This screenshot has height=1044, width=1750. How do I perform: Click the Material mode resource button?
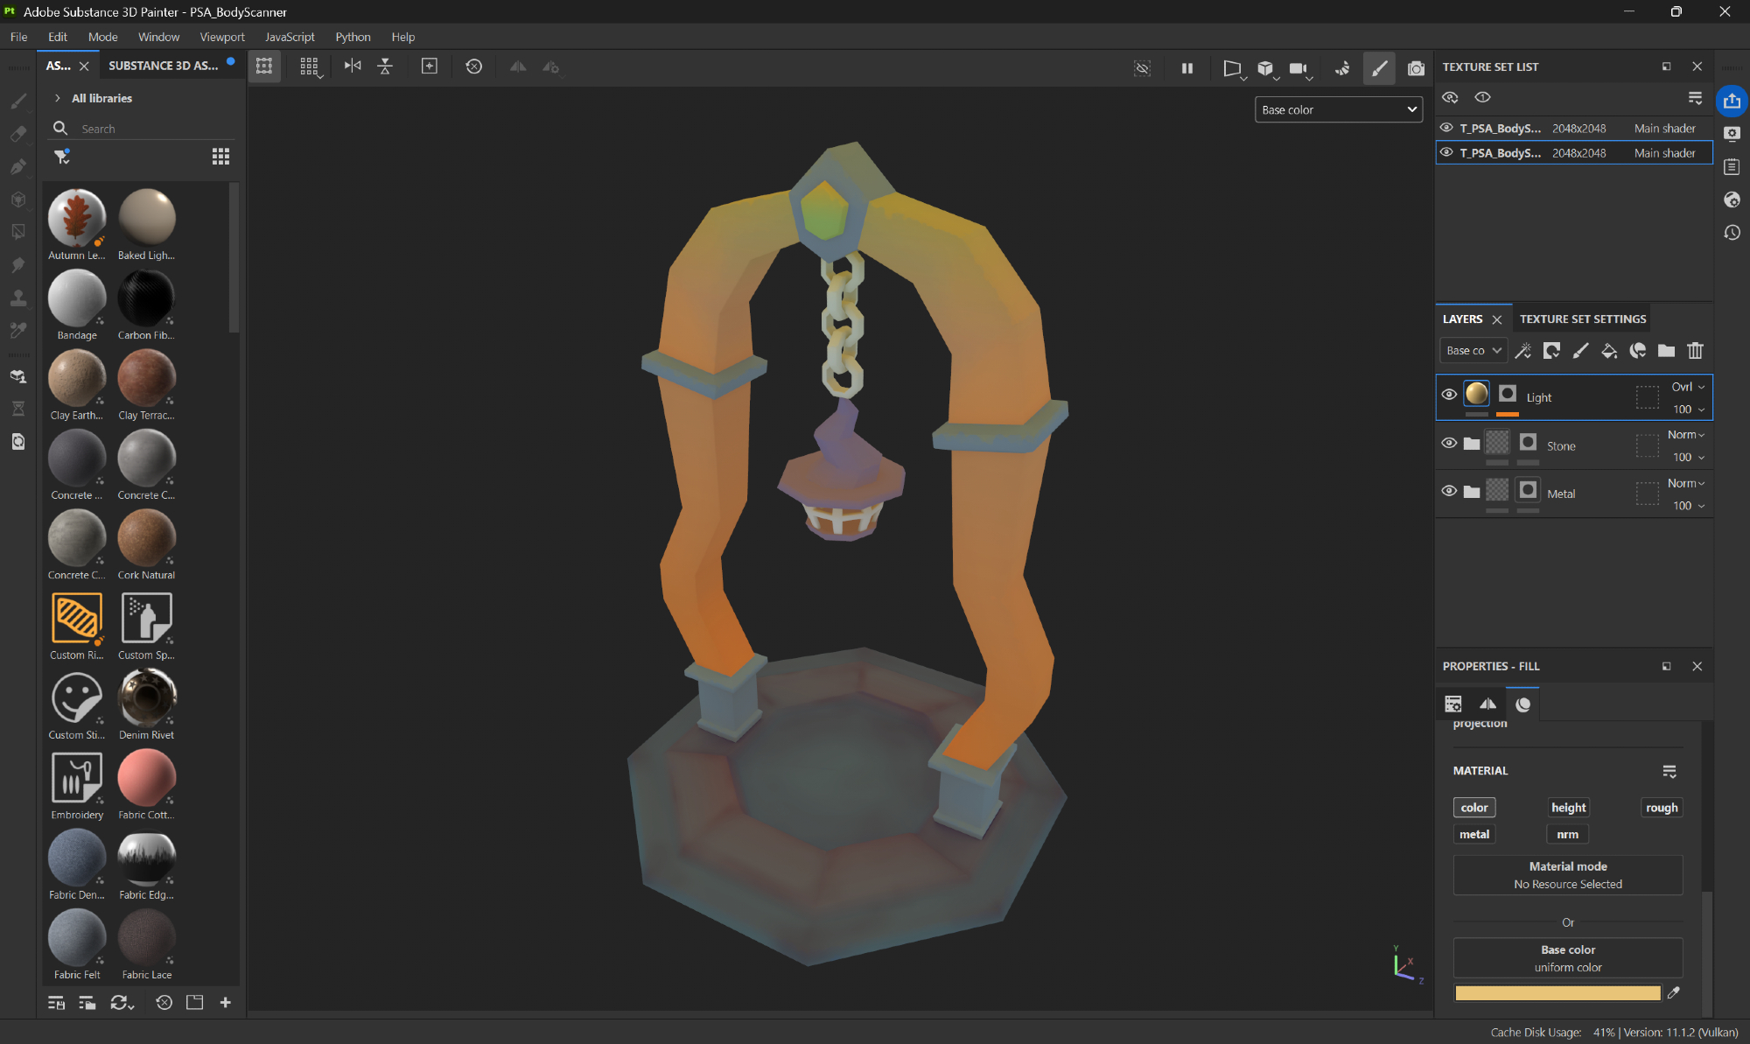tap(1567, 875)
